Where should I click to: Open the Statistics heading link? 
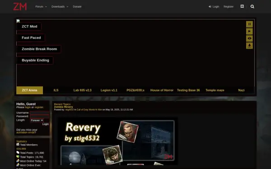point(22,141)
